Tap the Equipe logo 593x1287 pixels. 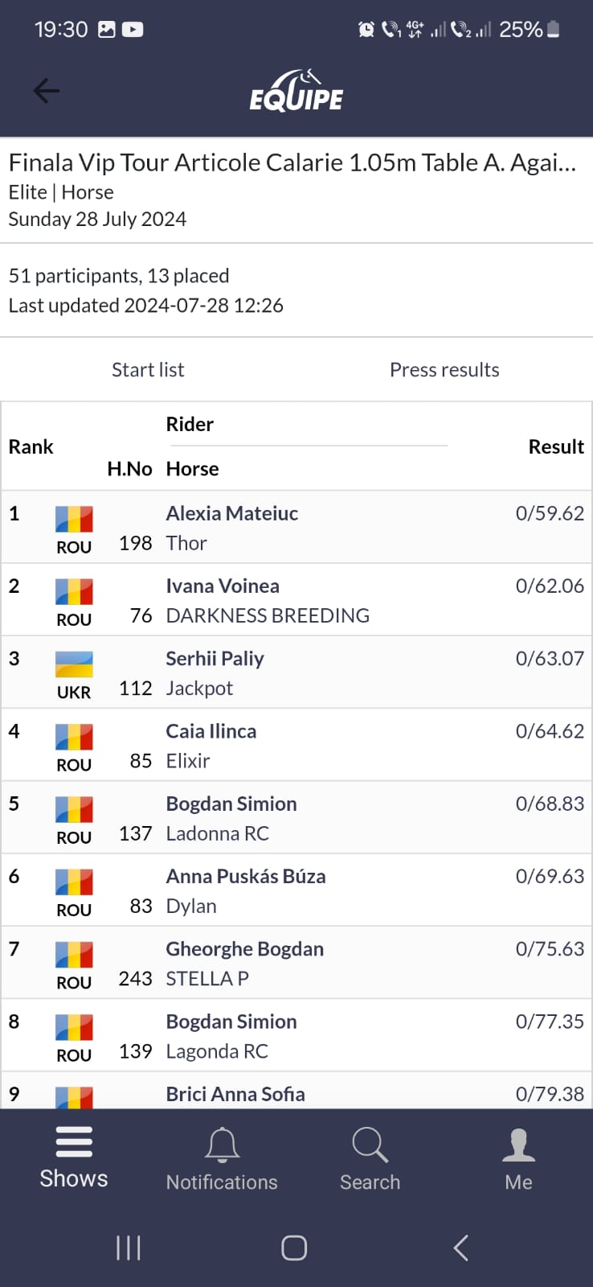(x=296, y=91)
